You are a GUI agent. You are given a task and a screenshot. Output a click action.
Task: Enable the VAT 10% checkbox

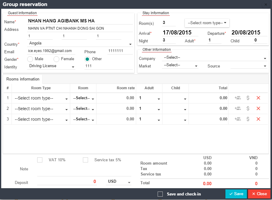click(40, 160)
